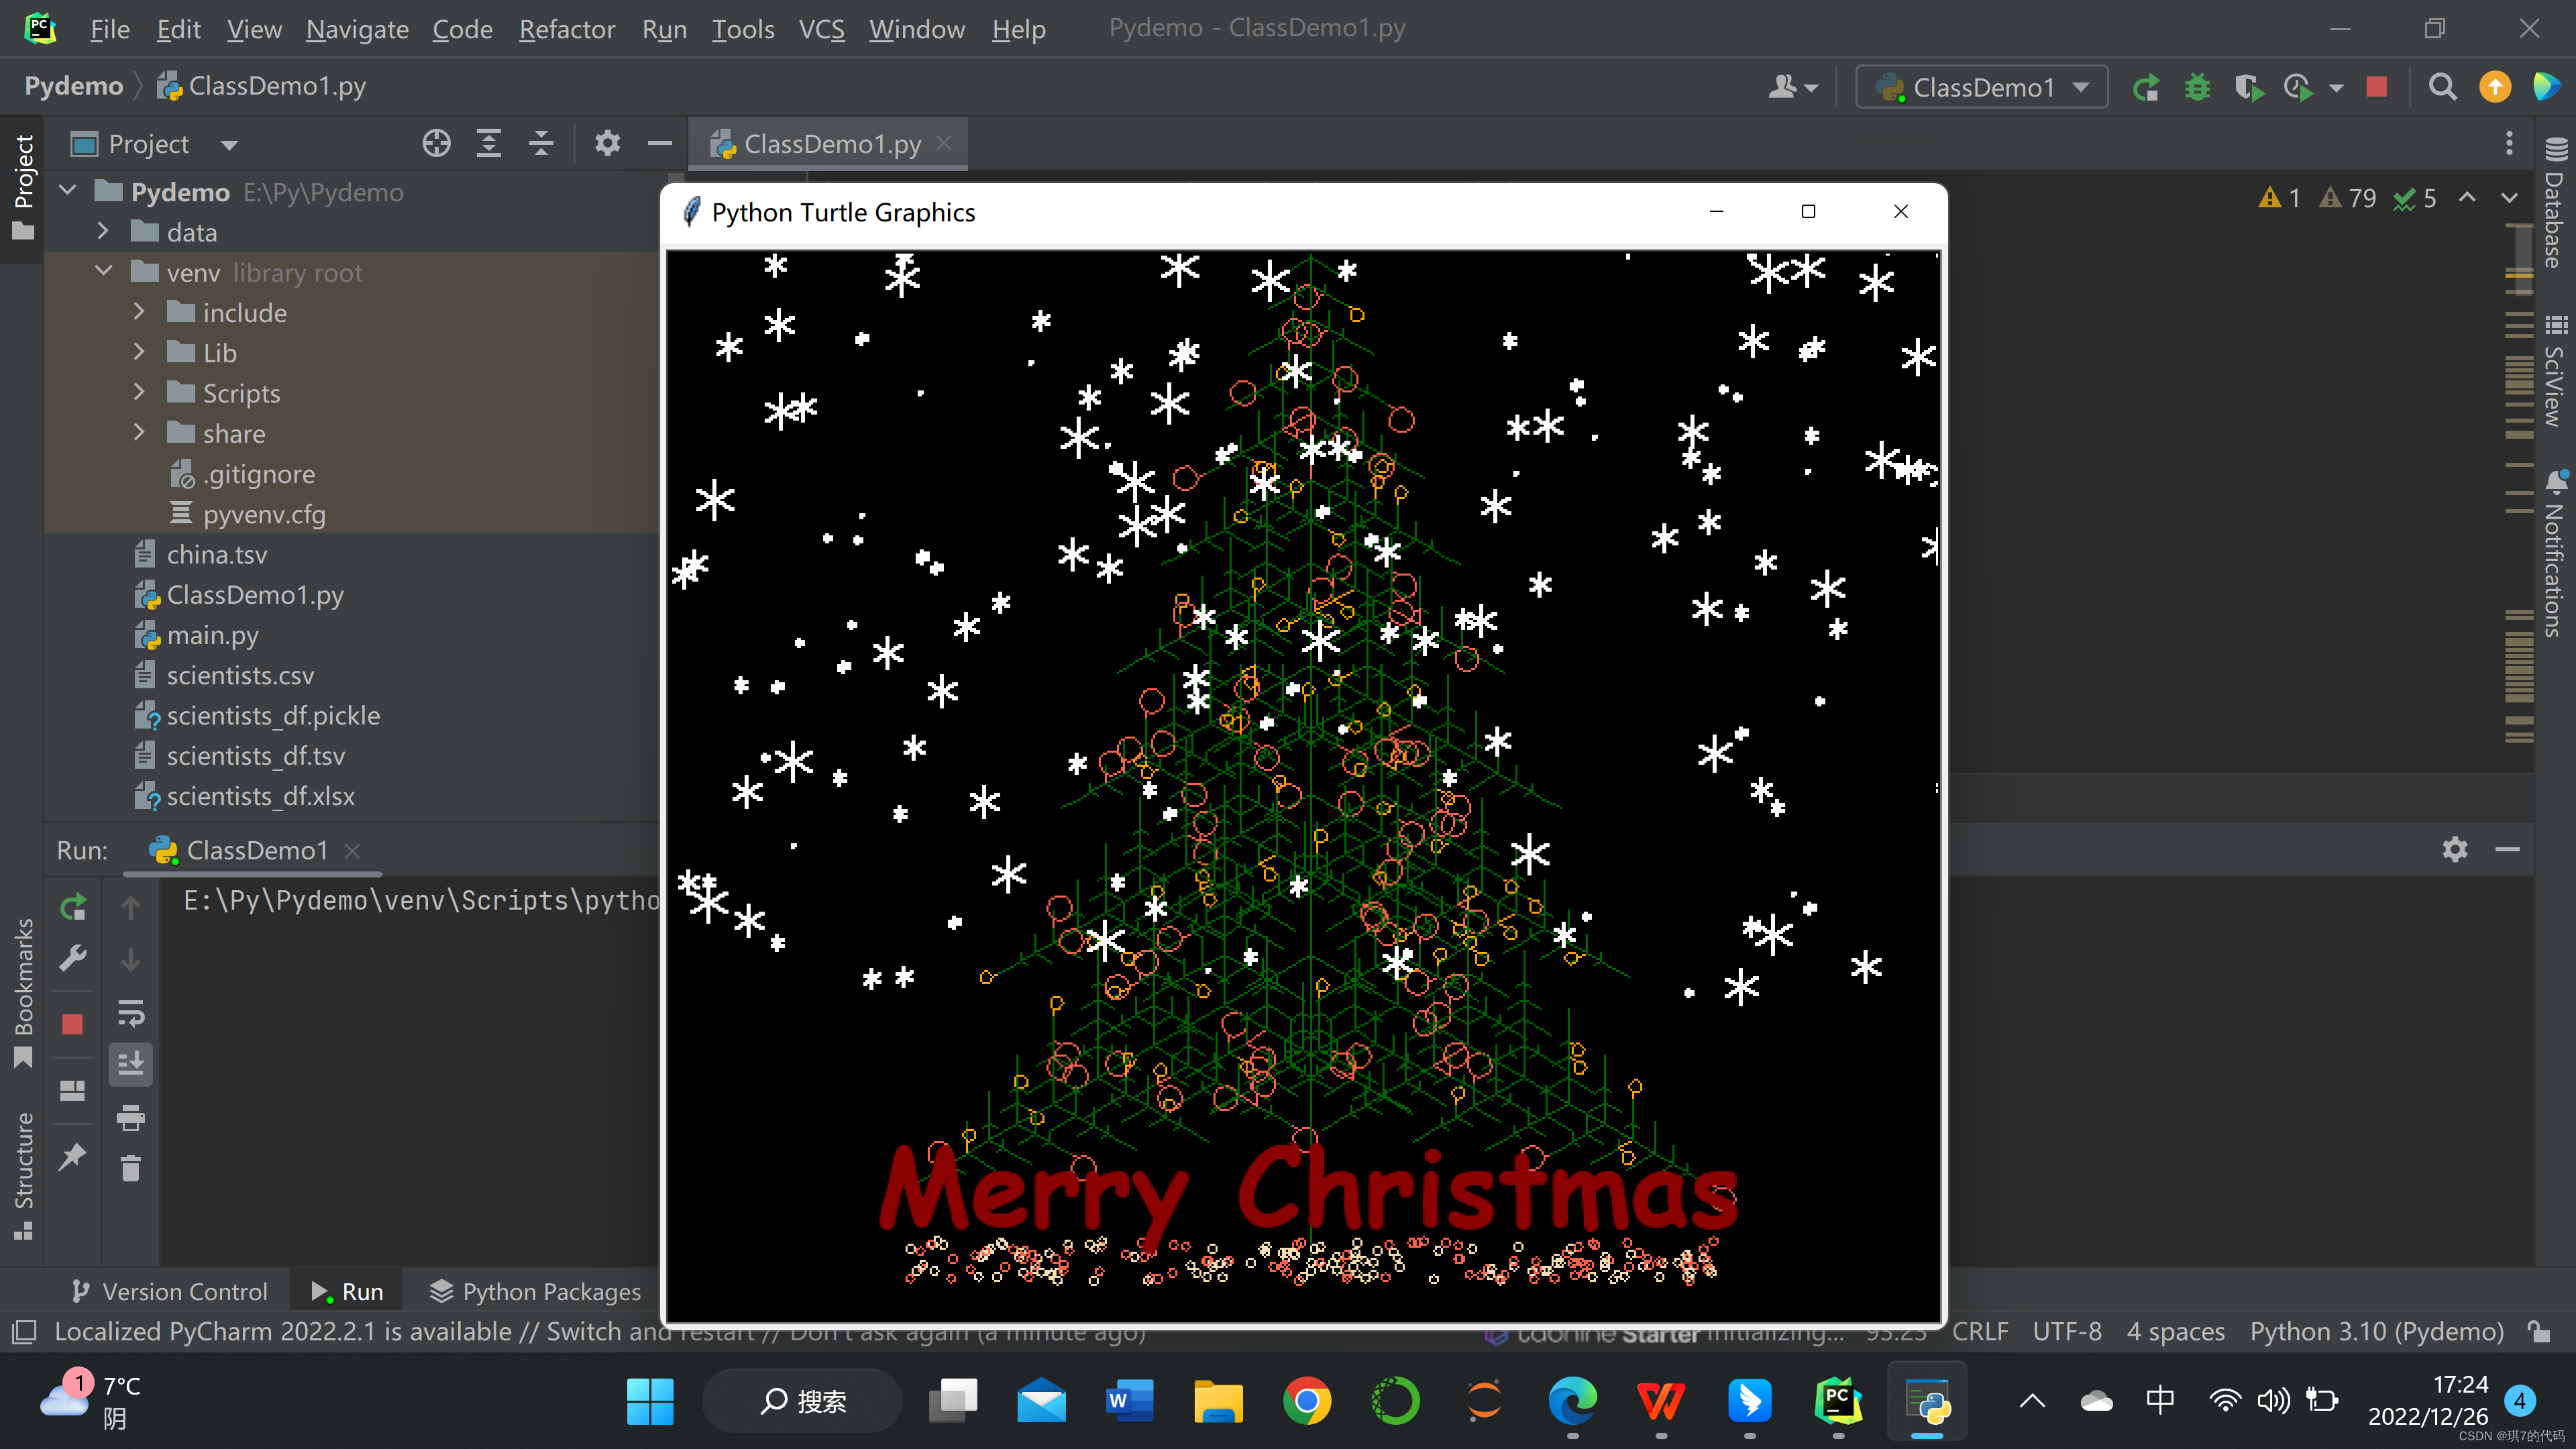2576x1449 pixels.
Task: Open the Version Control tool window
Action: (x=170, y=1291)
